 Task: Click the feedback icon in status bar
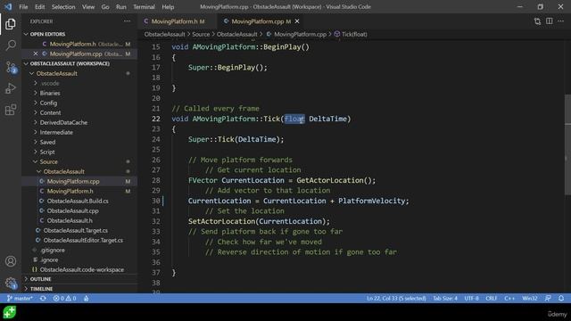pos(548,299)
